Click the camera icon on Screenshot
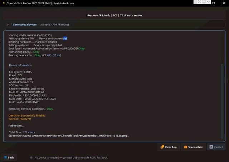This screenshot has height=162, width=229. (x=186, y=147)
